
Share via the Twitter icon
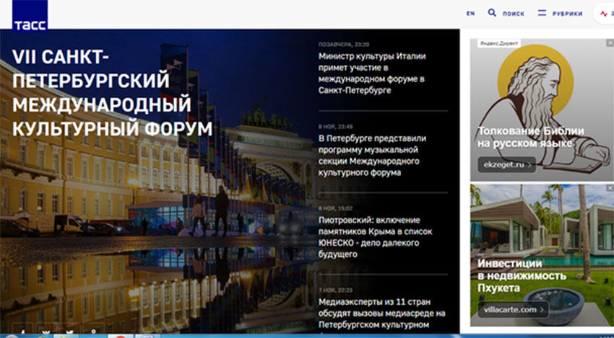tap(70, 332)
